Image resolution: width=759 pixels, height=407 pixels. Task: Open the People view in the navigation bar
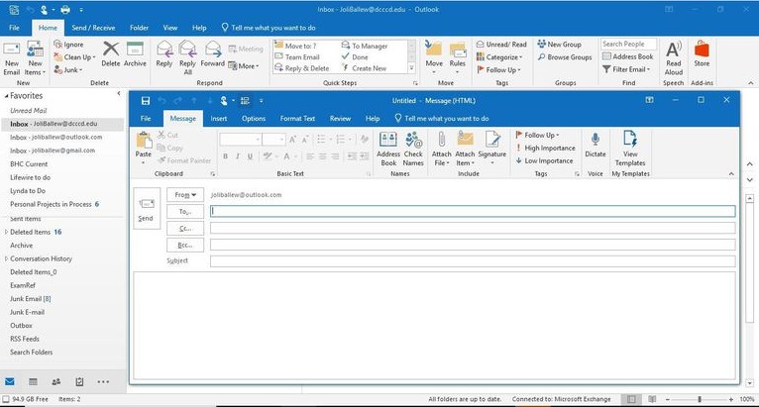54,381
